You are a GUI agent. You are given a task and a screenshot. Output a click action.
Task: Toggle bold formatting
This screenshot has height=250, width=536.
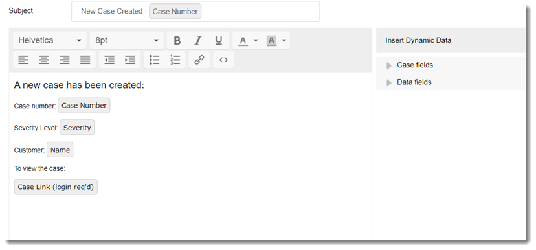coord(177,40)
